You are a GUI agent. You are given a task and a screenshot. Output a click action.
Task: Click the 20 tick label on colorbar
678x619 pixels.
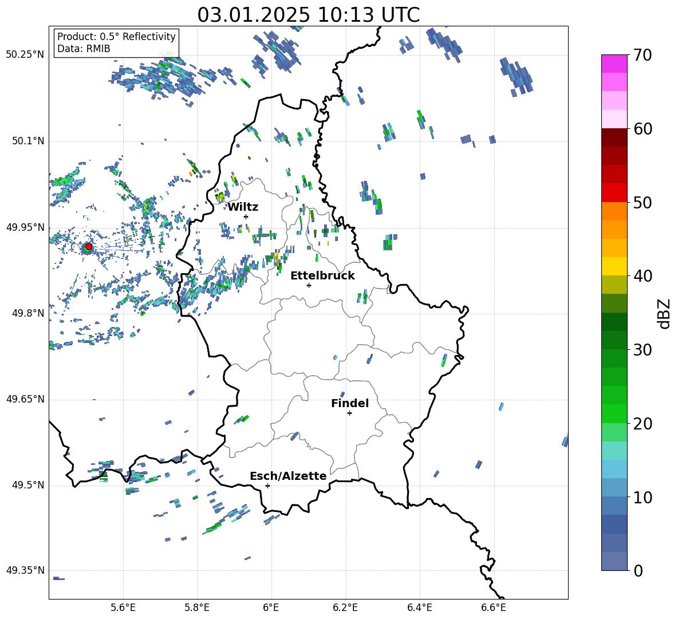tap(642, 423)
